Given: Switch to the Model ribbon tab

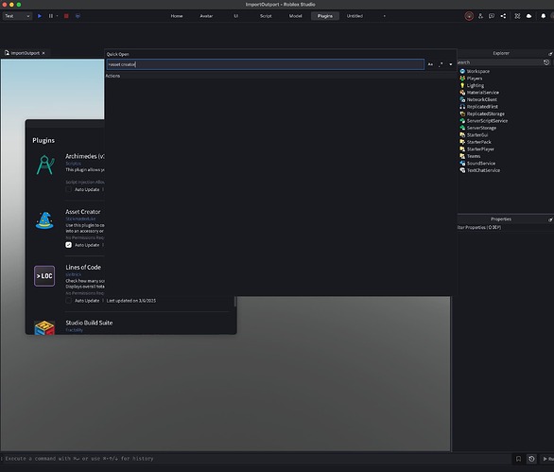Looking at the screenshot, I should pos(295,16).
